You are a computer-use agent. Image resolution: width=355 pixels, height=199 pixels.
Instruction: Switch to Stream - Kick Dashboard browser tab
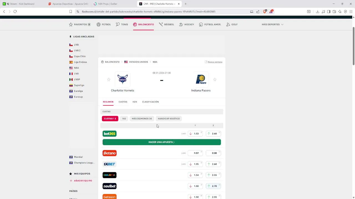[x=22, y=4]
